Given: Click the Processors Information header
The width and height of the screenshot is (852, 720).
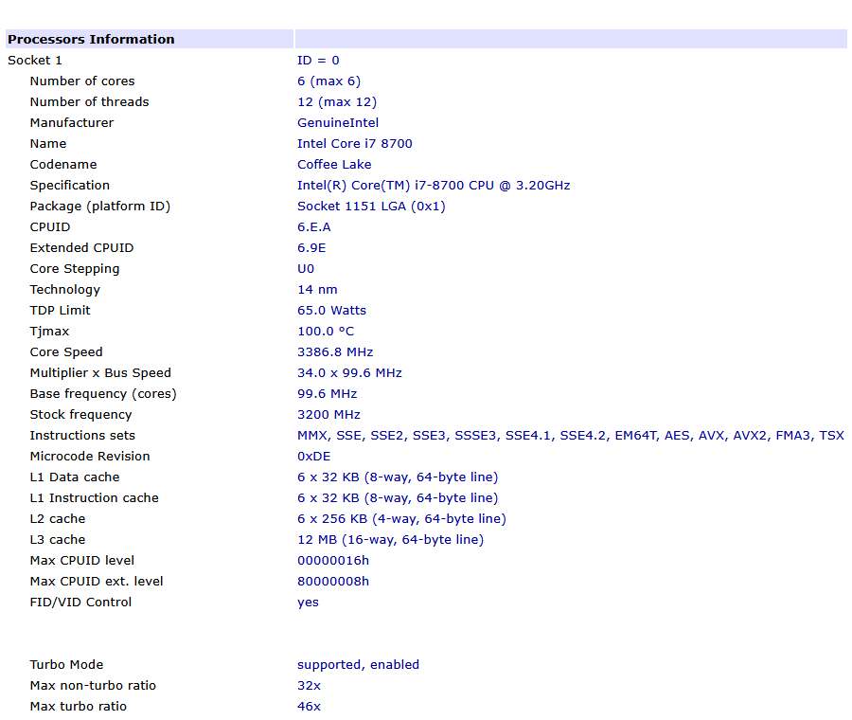Looking at the screenshot, I should pos(91,39).
